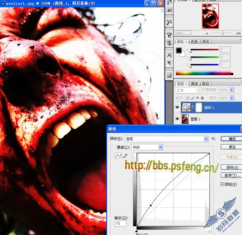Click the B value input field
Screen dimensions: 242x235
pyautogui.click(x=225, y=65)
